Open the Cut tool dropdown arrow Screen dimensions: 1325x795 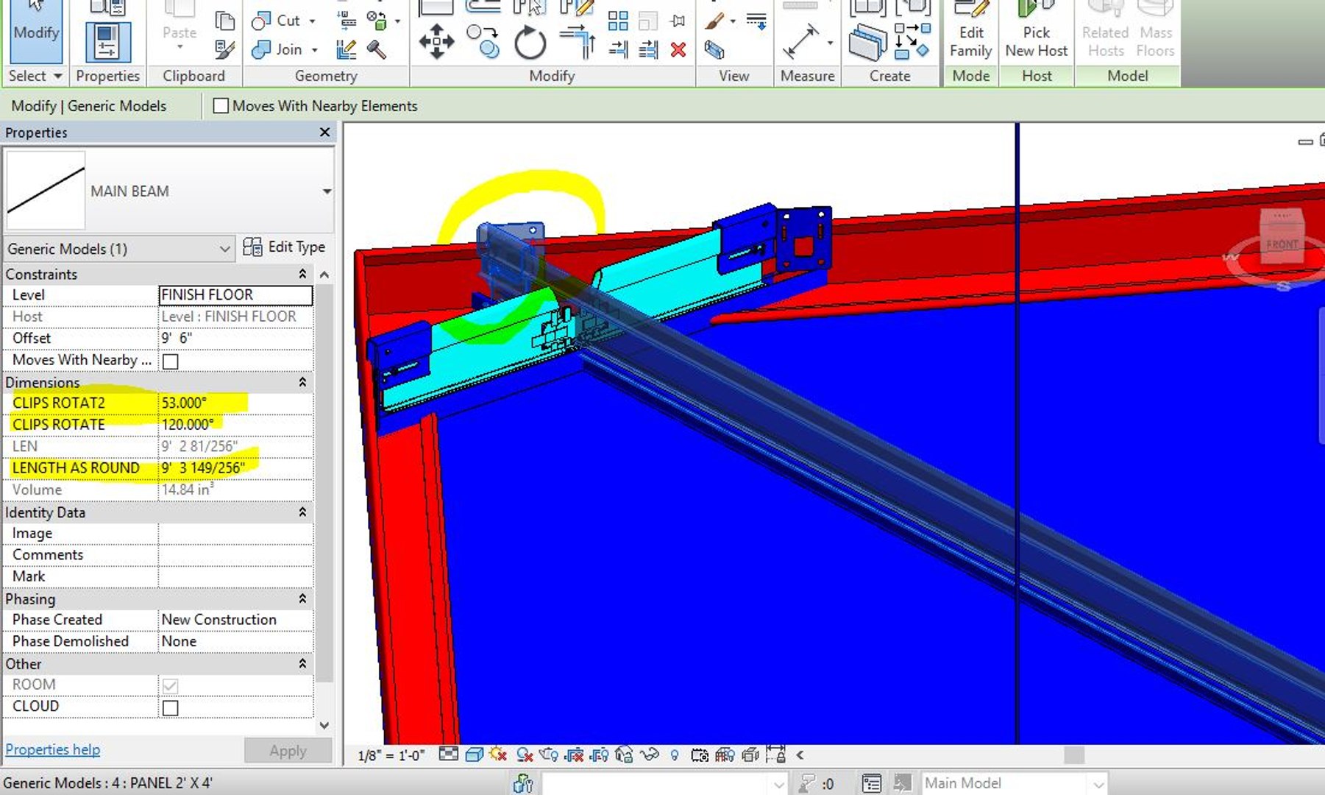point(312,21)
